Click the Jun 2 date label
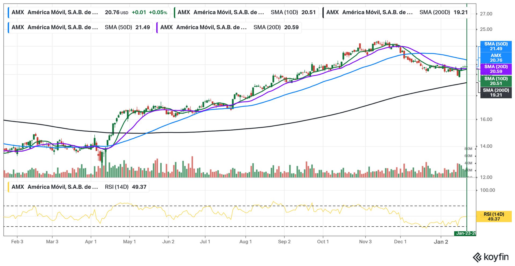 tap(168, 242)
